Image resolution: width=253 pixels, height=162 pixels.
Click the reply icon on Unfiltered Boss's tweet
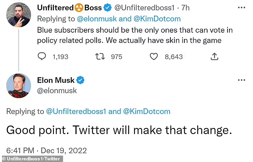point(42,57)
